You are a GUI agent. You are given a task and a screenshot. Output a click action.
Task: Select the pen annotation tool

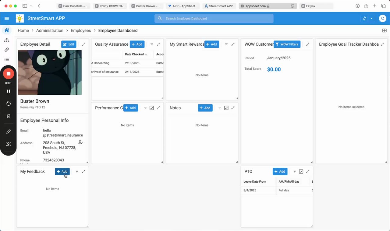point(9,131)
